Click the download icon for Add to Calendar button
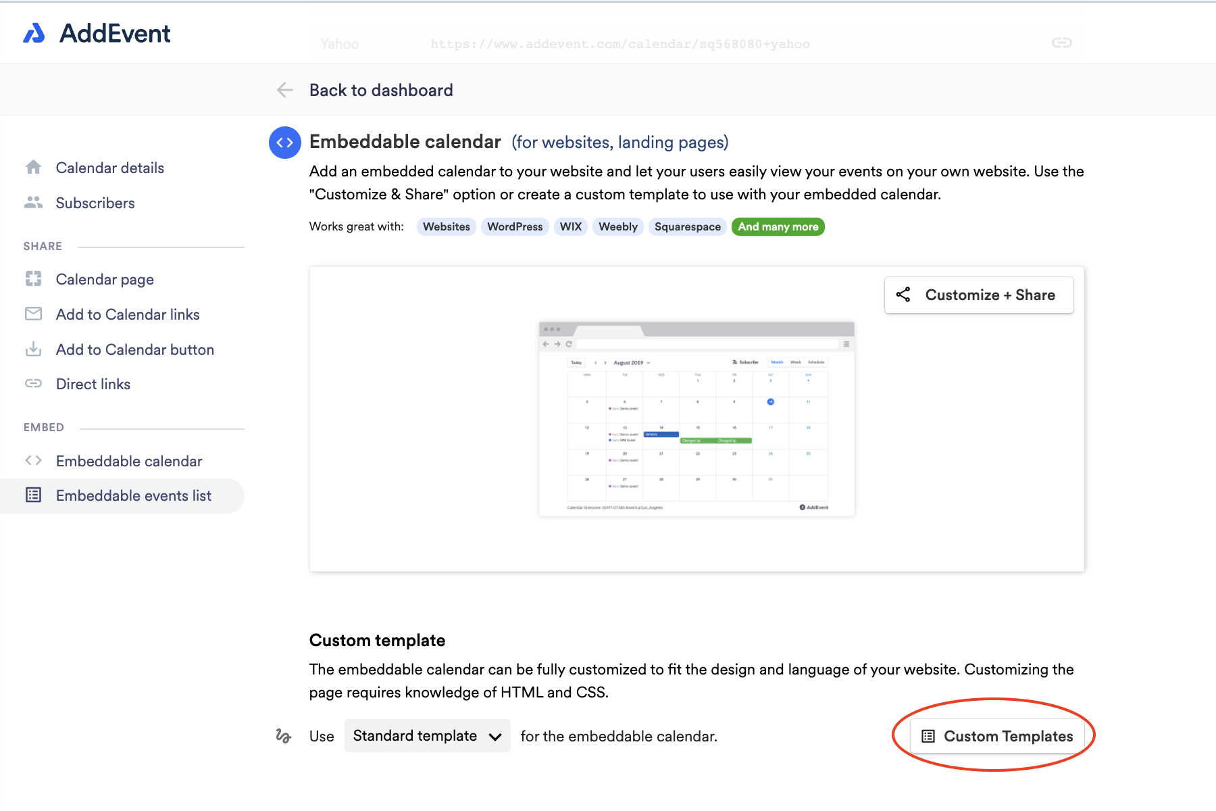The width and height of the screenshot is (1216, 811). 33,349
